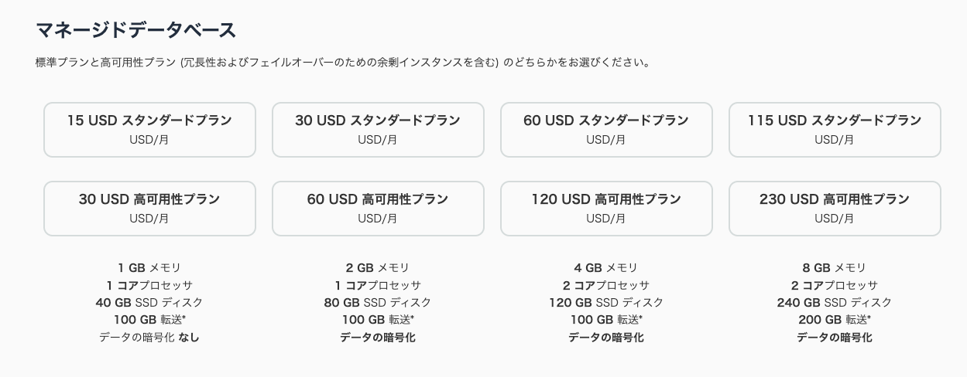
Task: Click the 200 GB 転送* transfer line
Action: point(835,320)
